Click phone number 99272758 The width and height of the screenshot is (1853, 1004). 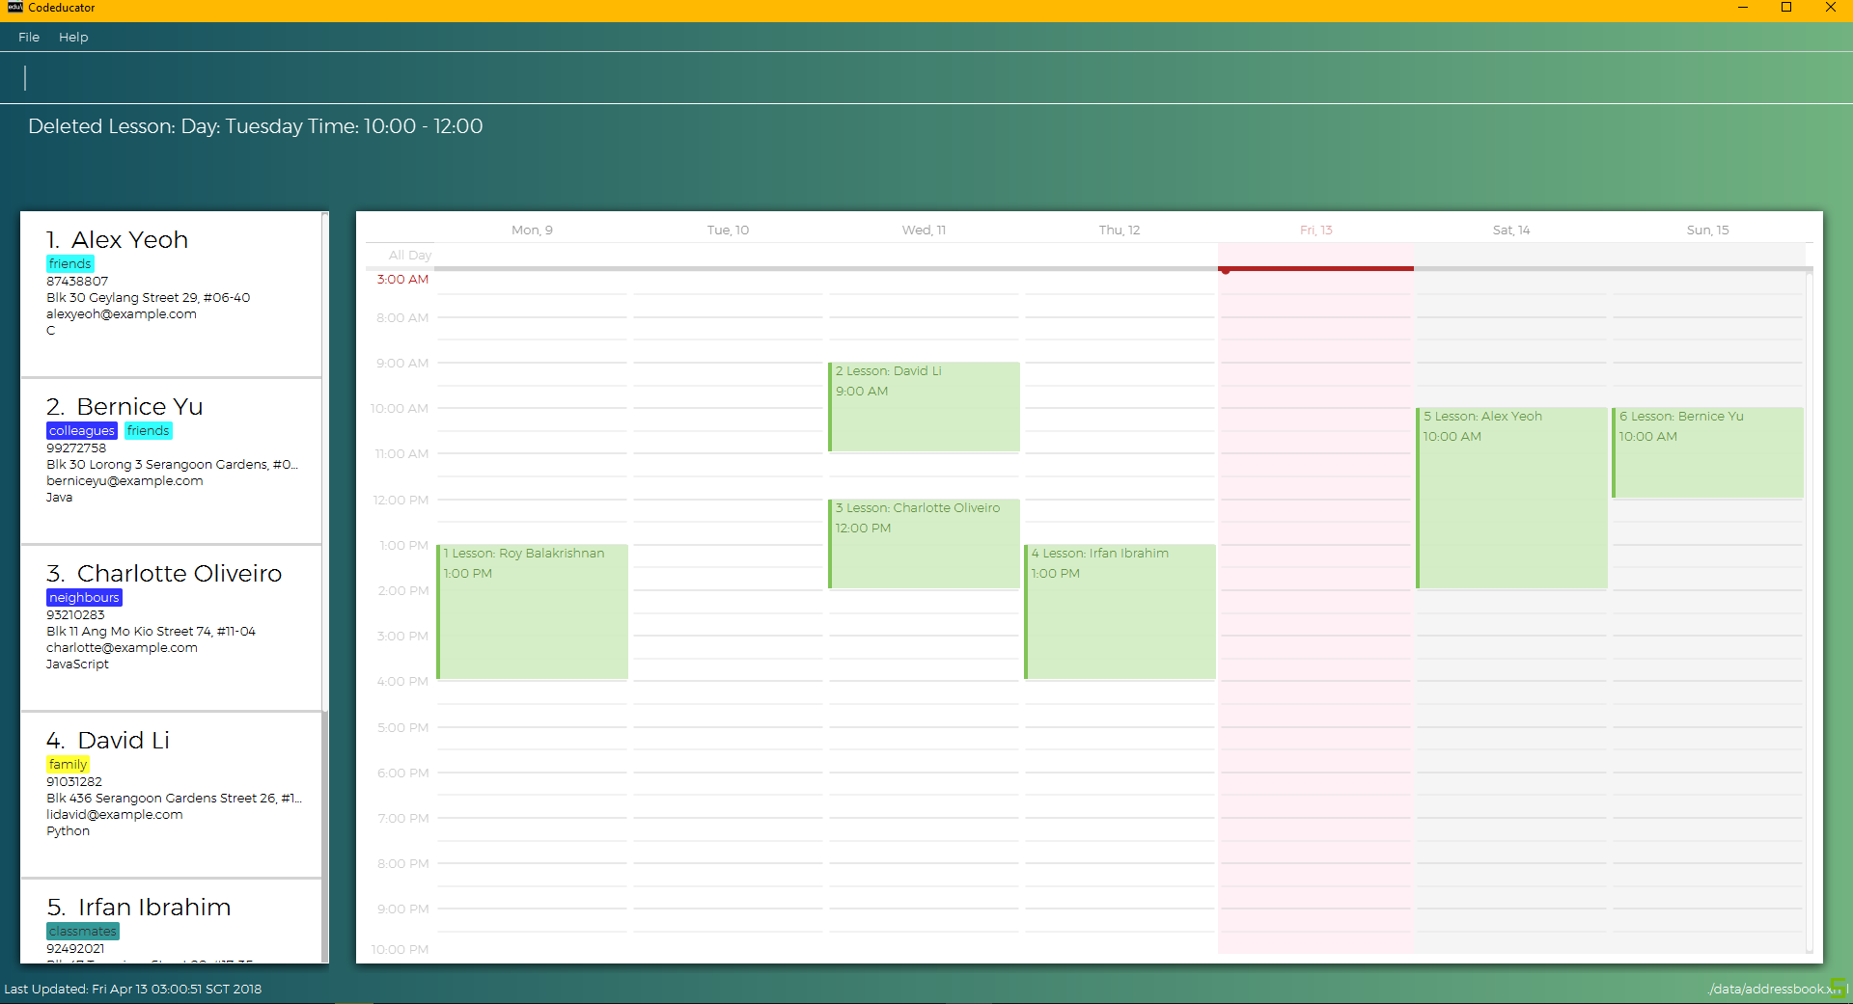pos(76,448)
